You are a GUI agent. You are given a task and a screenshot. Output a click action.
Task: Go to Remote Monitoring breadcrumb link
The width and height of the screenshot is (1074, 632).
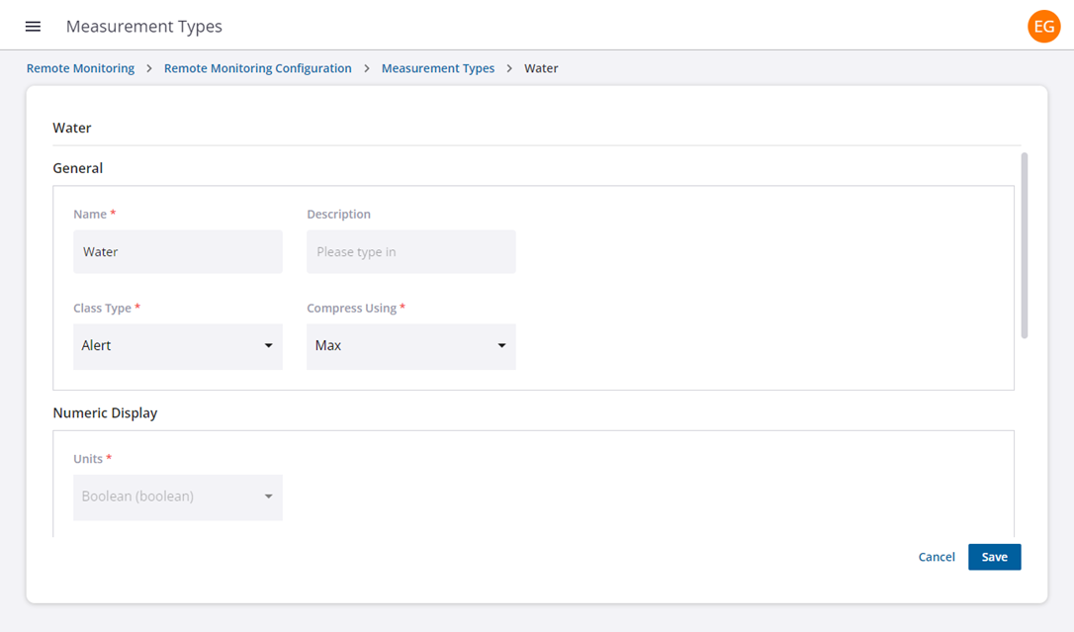[80, 68]
